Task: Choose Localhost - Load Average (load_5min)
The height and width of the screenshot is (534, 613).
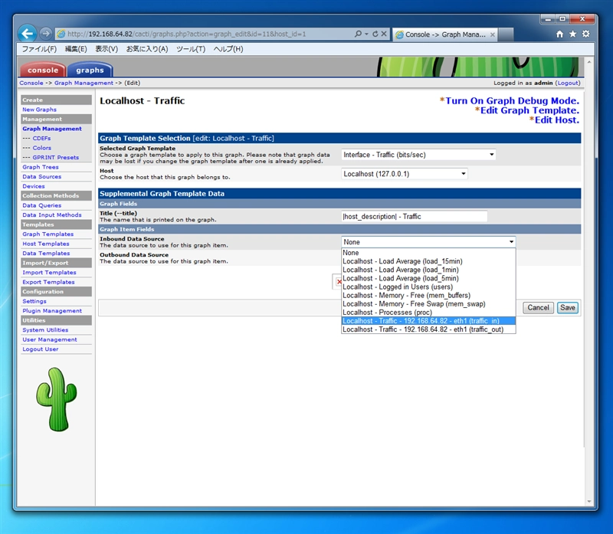Action: (428, 278)
